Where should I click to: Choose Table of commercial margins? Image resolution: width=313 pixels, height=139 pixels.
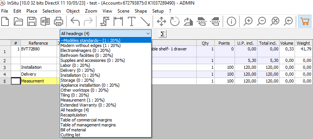(x=106, y=120)
